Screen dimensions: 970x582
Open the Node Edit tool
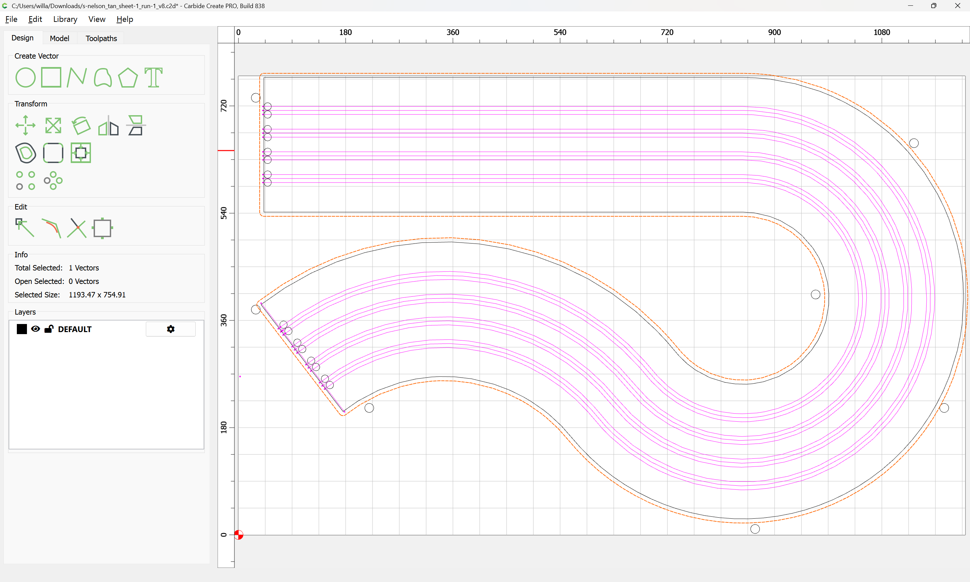[25, 228]
